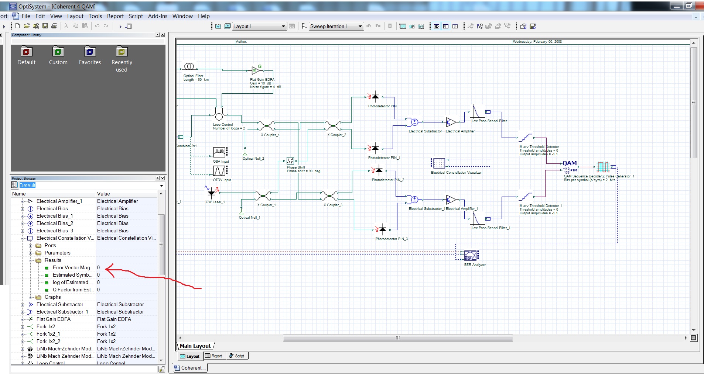Click the Print icon in the toolbar
The width and height of the screenshot is (704, 374).
[x=54, y=26]
